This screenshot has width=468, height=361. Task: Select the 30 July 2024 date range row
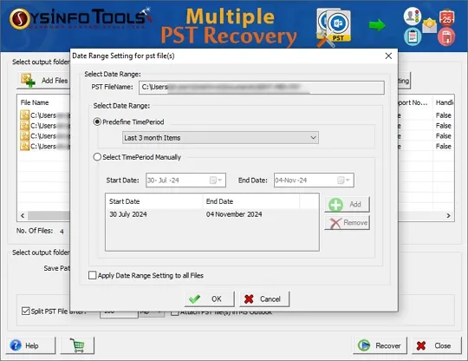[x=212, y=214]
